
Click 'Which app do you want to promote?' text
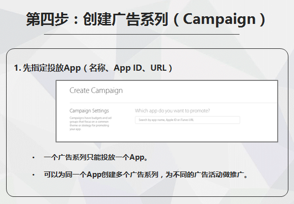pyautogui.click(x=172, y=111)
